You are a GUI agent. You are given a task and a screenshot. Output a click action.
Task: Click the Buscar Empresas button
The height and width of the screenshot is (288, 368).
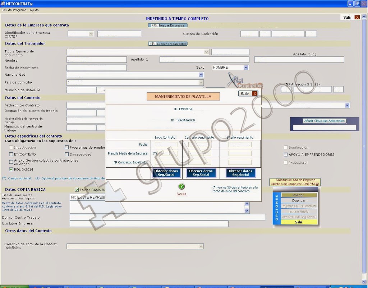[x=168, y=25]
